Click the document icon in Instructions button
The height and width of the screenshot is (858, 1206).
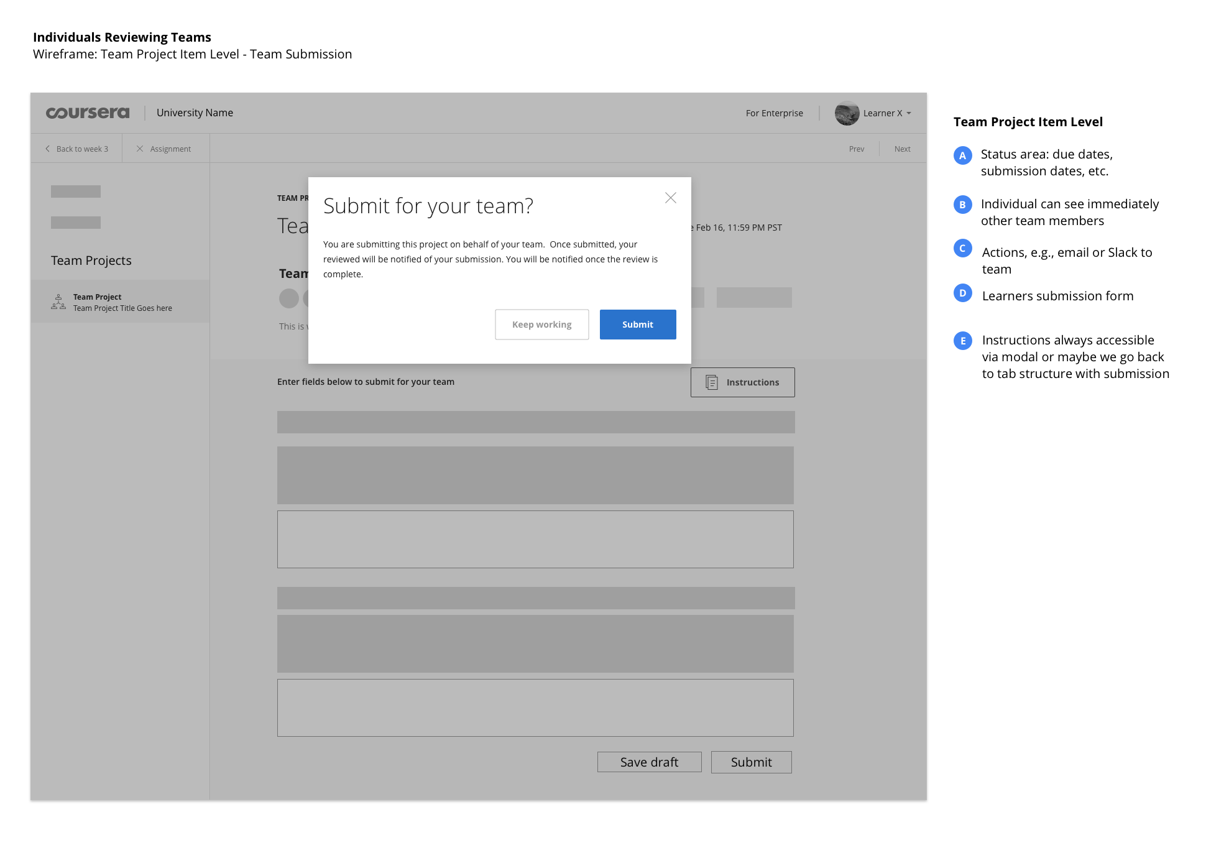coord(712,382)
